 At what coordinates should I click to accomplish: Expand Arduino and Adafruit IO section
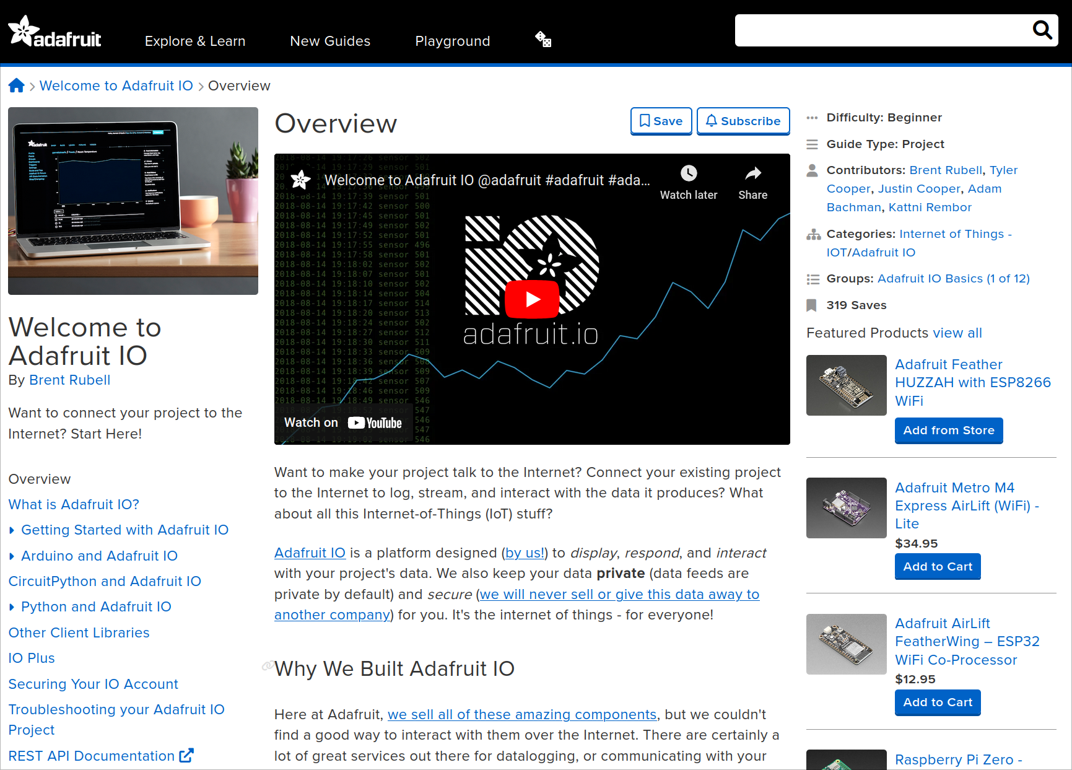99,556
